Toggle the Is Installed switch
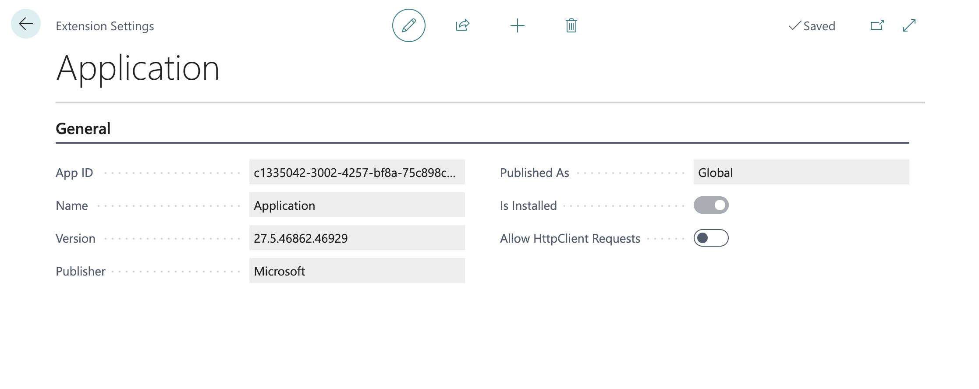Viewport: 979px width, 389px height. coord(711,205)
